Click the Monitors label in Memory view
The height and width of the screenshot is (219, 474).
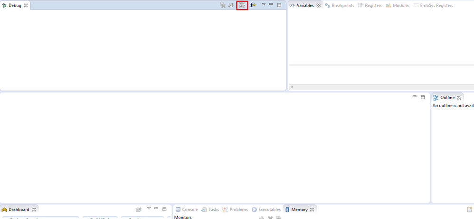pyautogui.click(x=183, y=217)
